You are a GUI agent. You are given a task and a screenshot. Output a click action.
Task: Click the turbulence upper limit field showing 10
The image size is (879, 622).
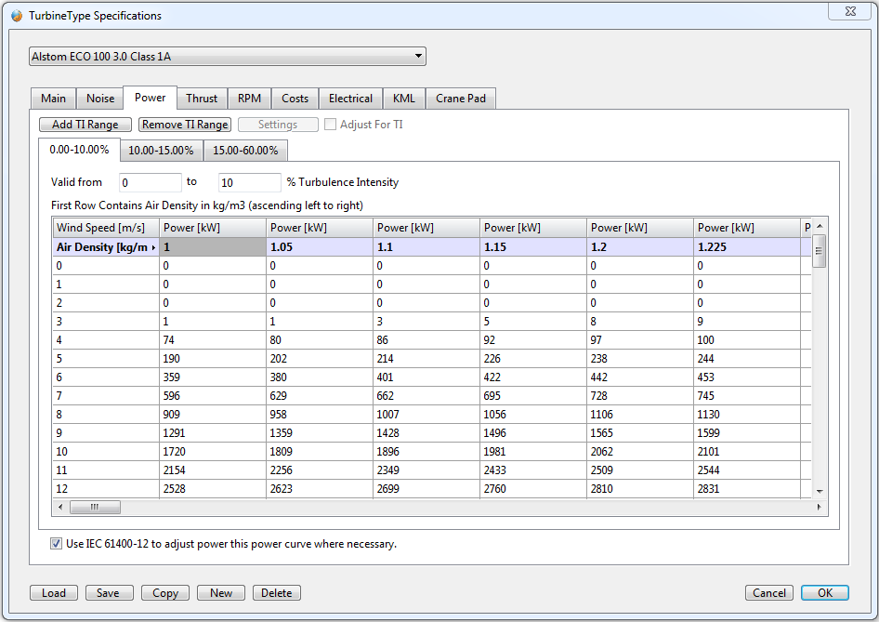pyautogui.click(x=249, y=183)
